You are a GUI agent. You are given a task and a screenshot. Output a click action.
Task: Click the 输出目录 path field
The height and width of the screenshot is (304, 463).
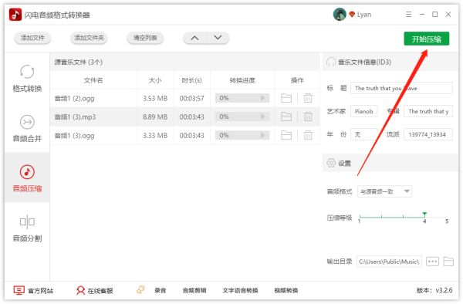click(389, 262)
